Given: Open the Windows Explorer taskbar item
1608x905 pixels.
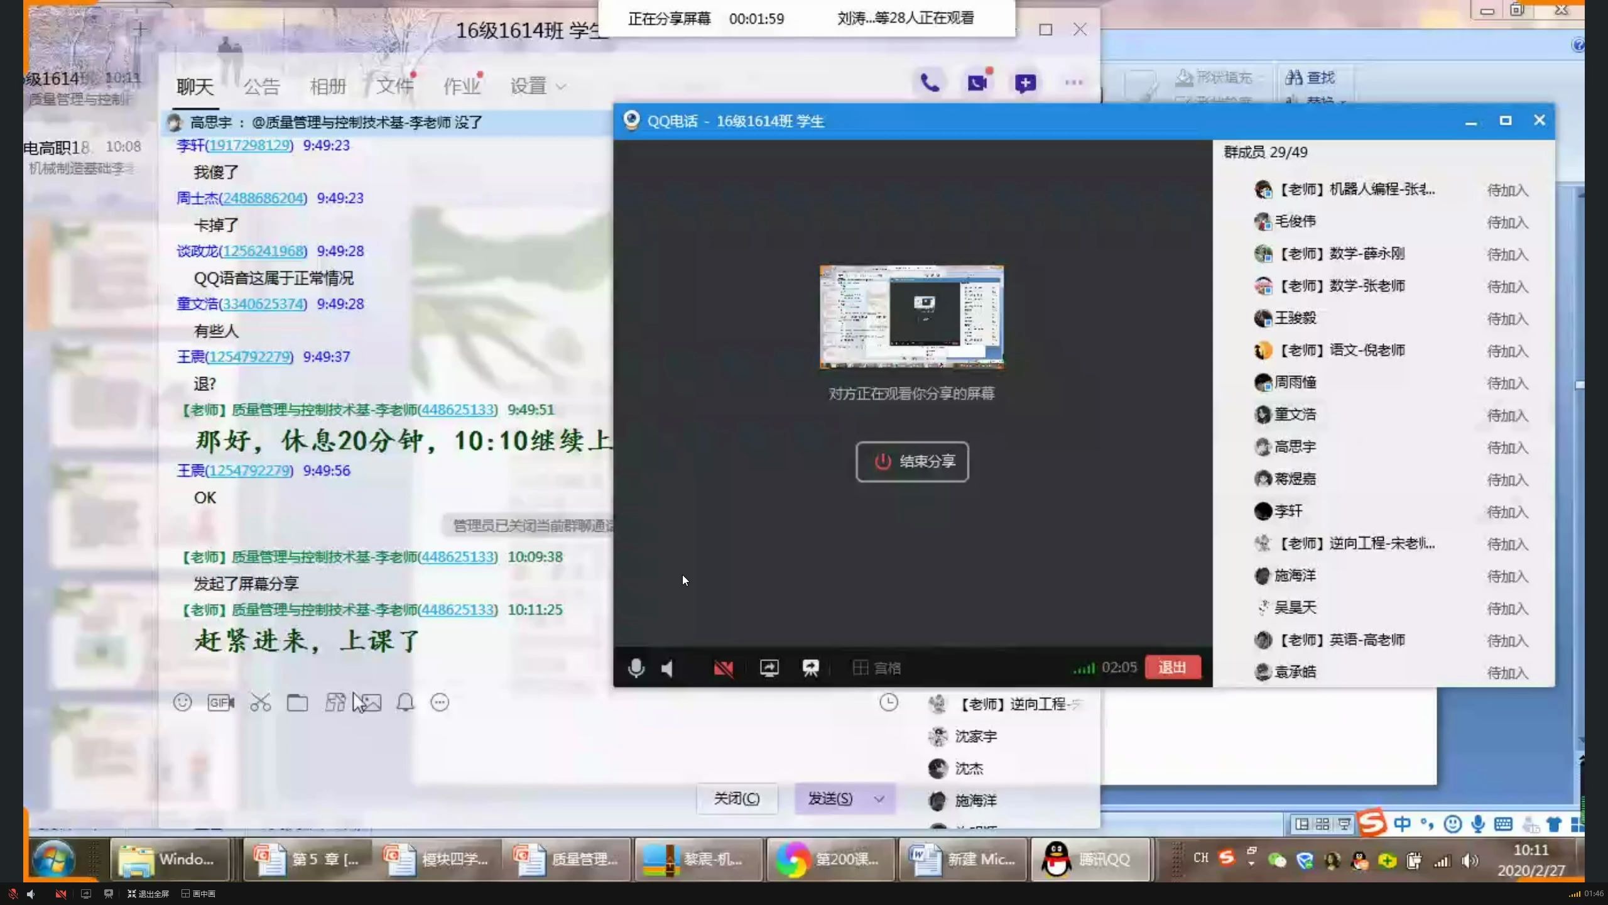Looking at the screenshot, I should (170, 859).
